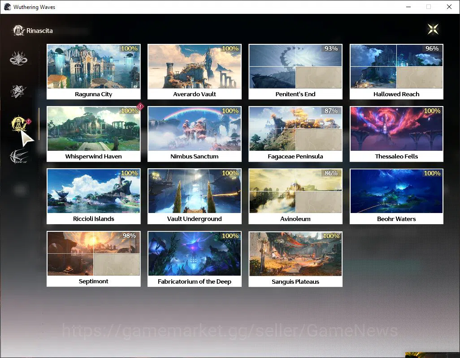The height and width of the screenshot is (358, 460).
Task: Minimize the Wuthering Waves window
Action: tap(408, 7)
